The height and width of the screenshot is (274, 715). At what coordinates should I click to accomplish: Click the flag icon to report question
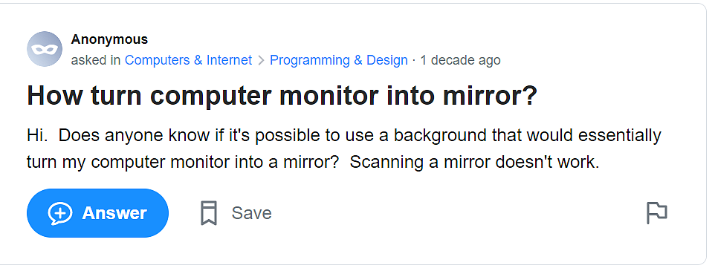(x=656, y=213)
